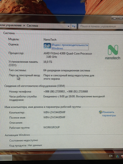Click the Рабочая группа: label
This screenshot has height=164, width=123.
[x=20, y=128]
